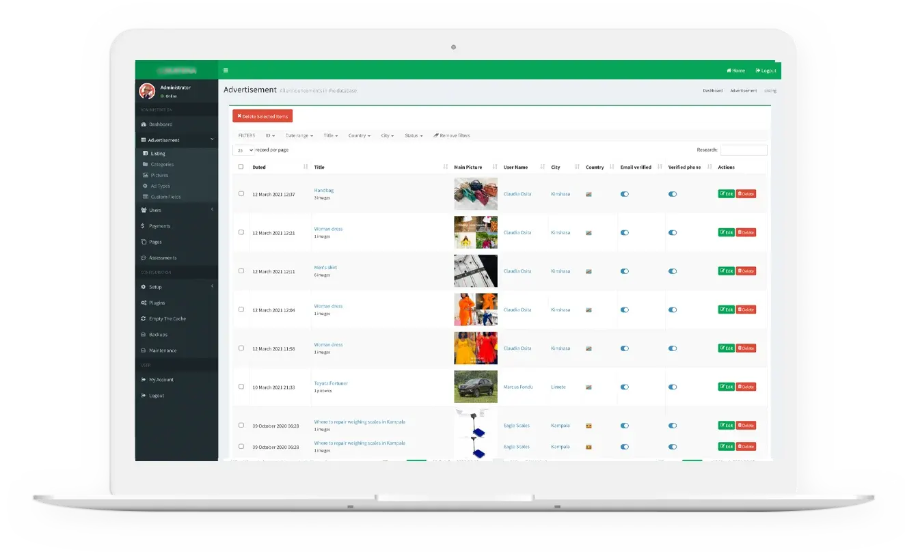Open the Status filter dropdown
The image size is (905, 552).
414,135
